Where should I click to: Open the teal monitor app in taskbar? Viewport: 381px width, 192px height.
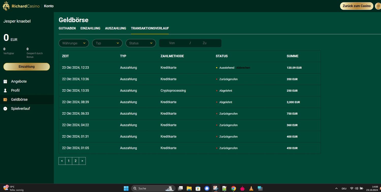[260, 188]
